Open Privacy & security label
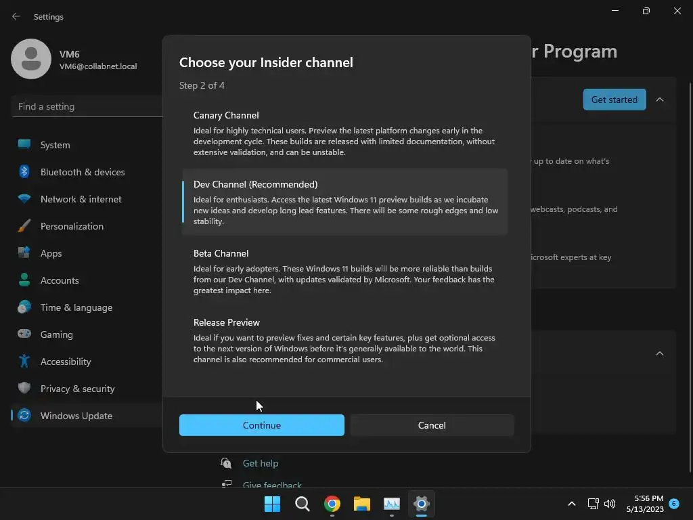 coord(77,388)
